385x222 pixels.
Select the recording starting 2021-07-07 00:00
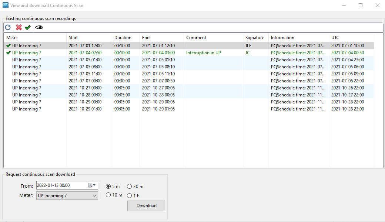click(x=189, y=81)
